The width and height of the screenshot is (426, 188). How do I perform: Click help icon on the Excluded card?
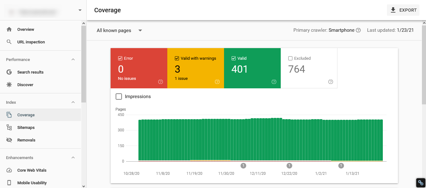coord(331,82)
